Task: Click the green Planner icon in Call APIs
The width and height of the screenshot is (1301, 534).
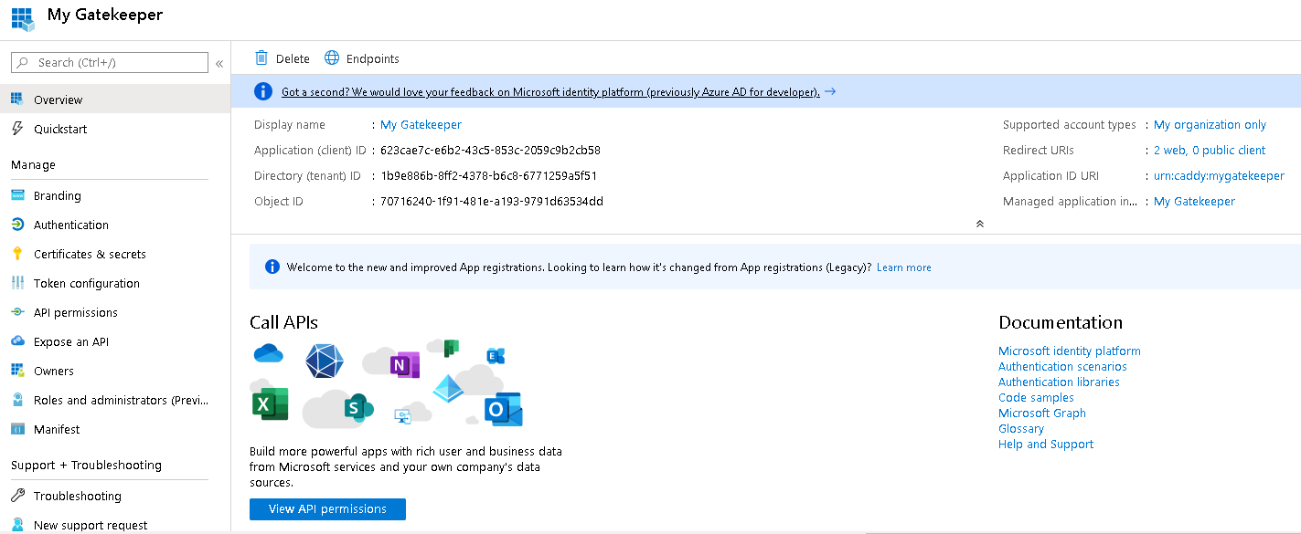Action: [x=450, y=348]
